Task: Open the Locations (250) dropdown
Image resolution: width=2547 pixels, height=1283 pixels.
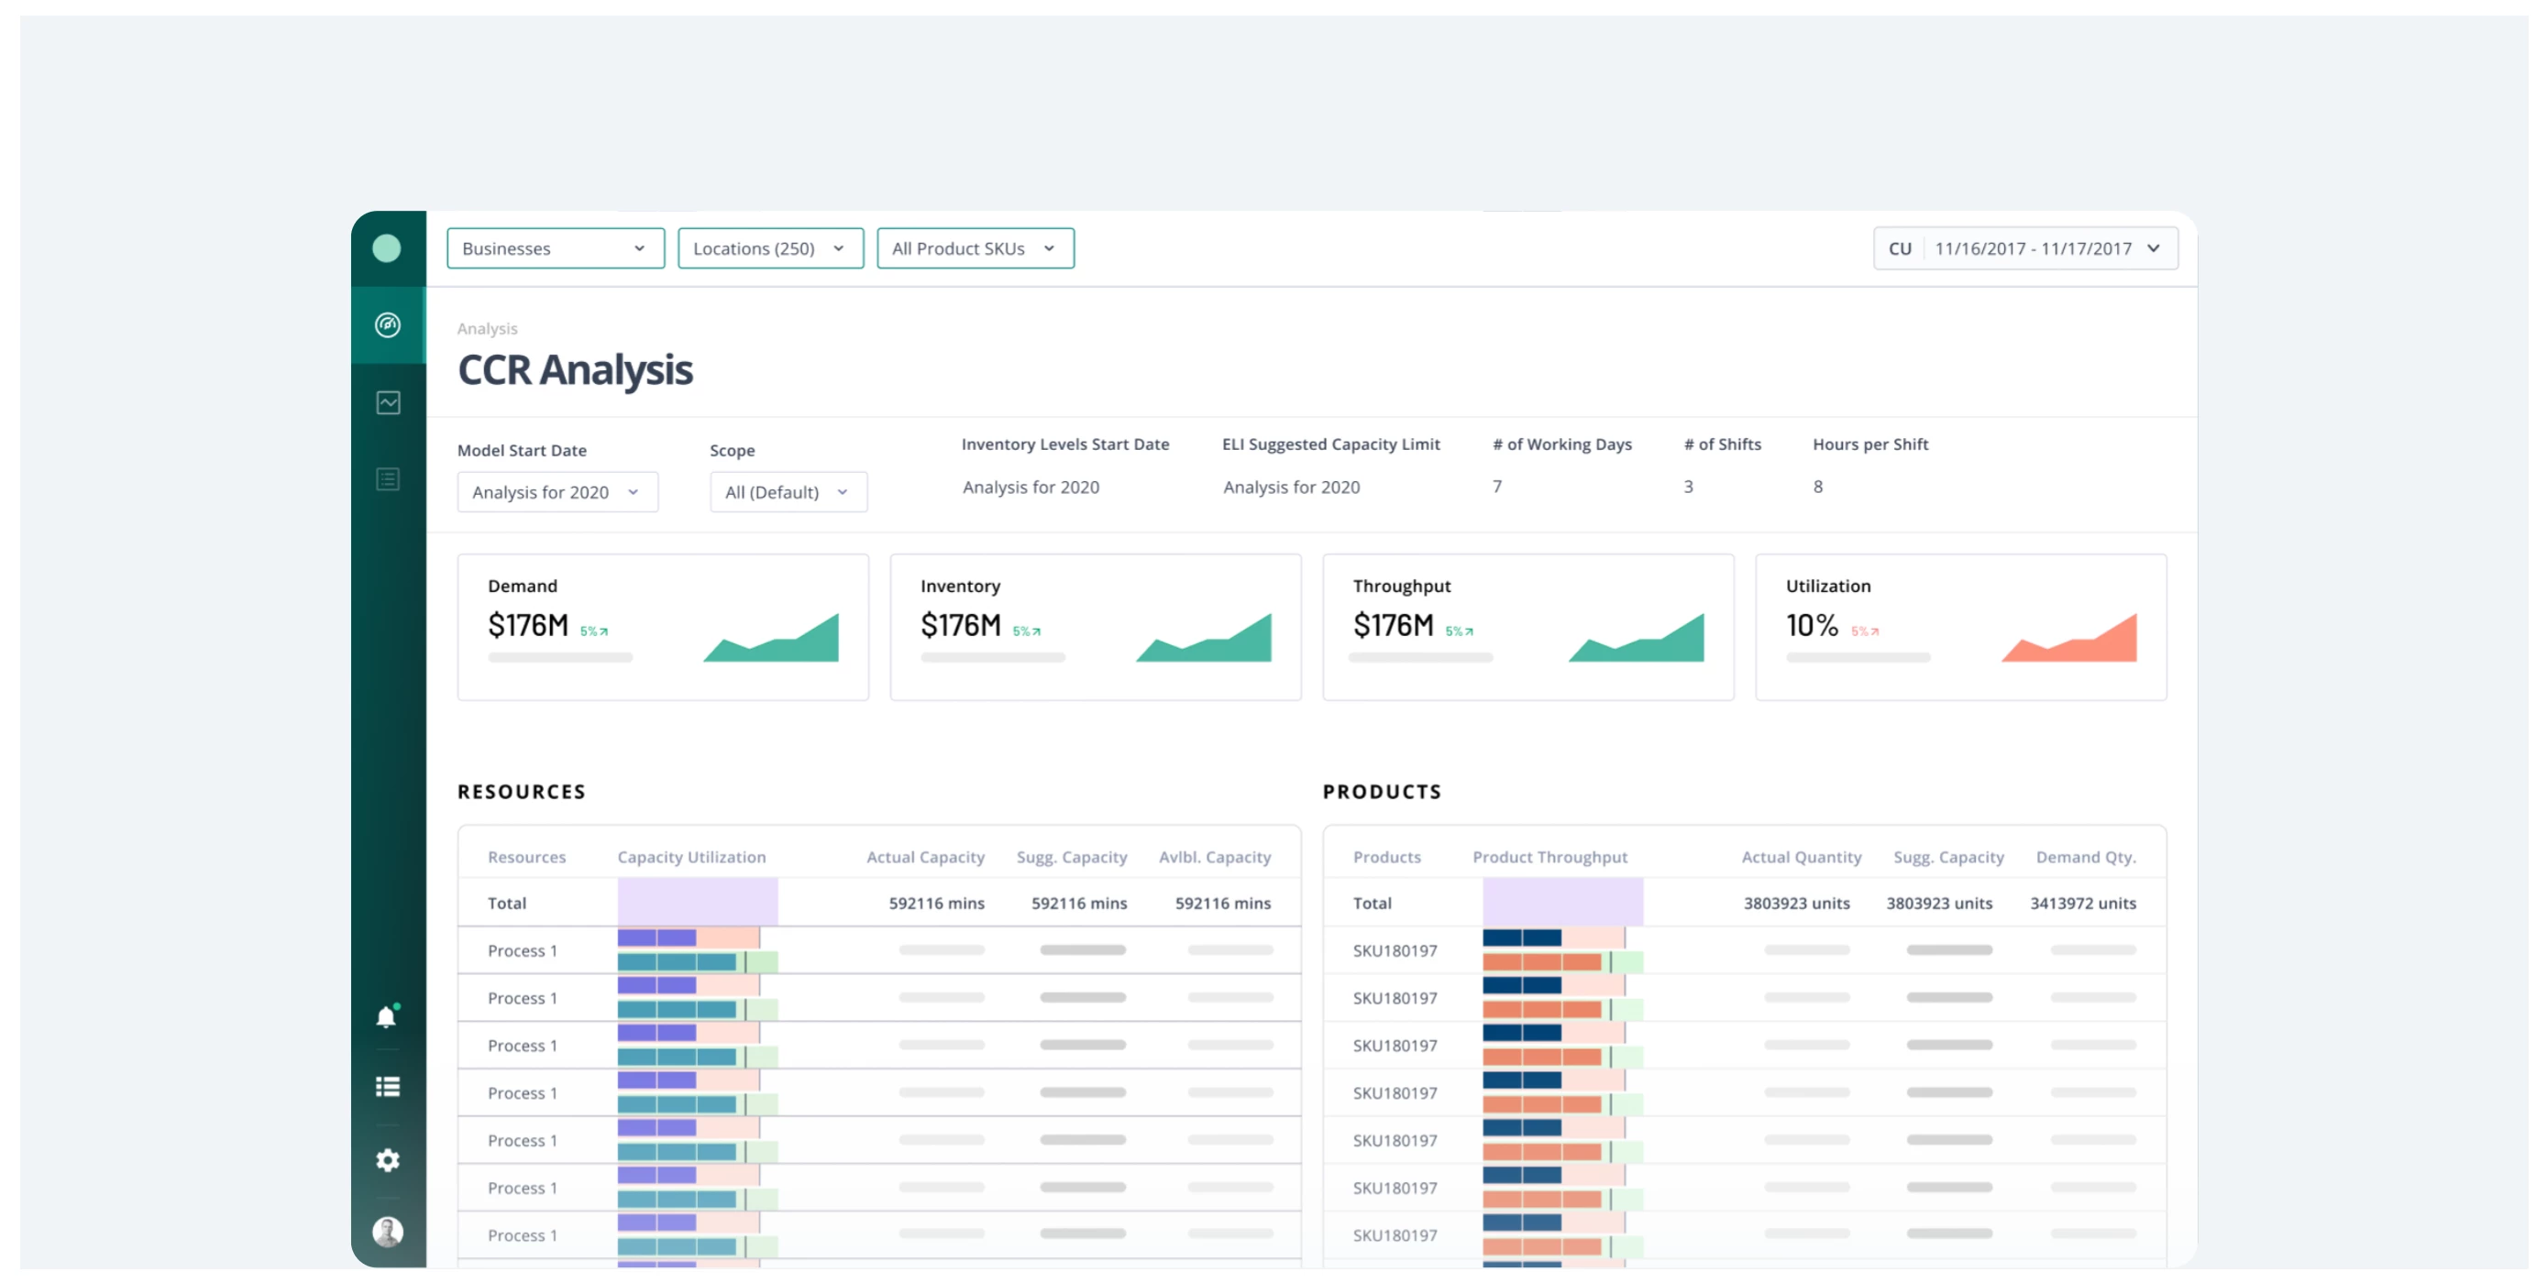Action: [x=769, y=248]
